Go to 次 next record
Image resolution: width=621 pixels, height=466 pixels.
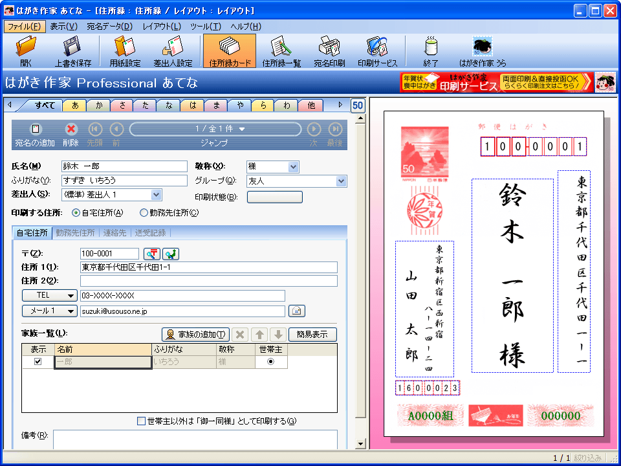pos(314,129)
